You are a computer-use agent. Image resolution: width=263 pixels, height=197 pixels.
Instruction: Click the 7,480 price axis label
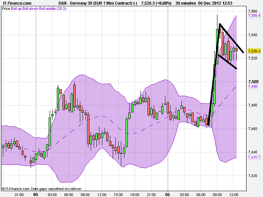coord(253,105)
